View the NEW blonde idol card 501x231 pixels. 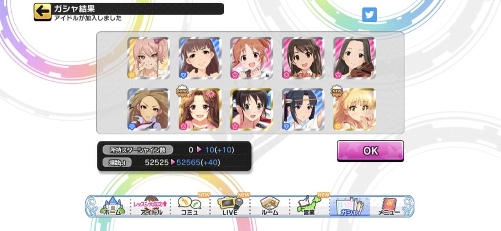[355, 109]
